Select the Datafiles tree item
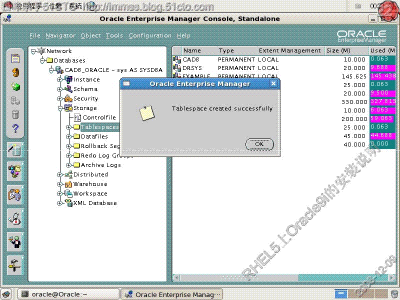 click(94, 136)
